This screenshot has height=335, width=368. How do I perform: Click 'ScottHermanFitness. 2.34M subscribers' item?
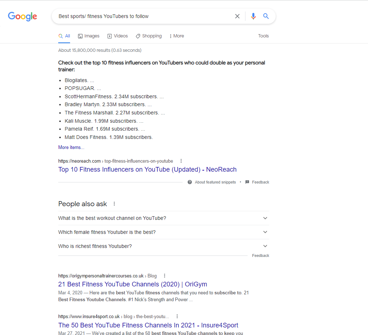click(x=114, y=96)
